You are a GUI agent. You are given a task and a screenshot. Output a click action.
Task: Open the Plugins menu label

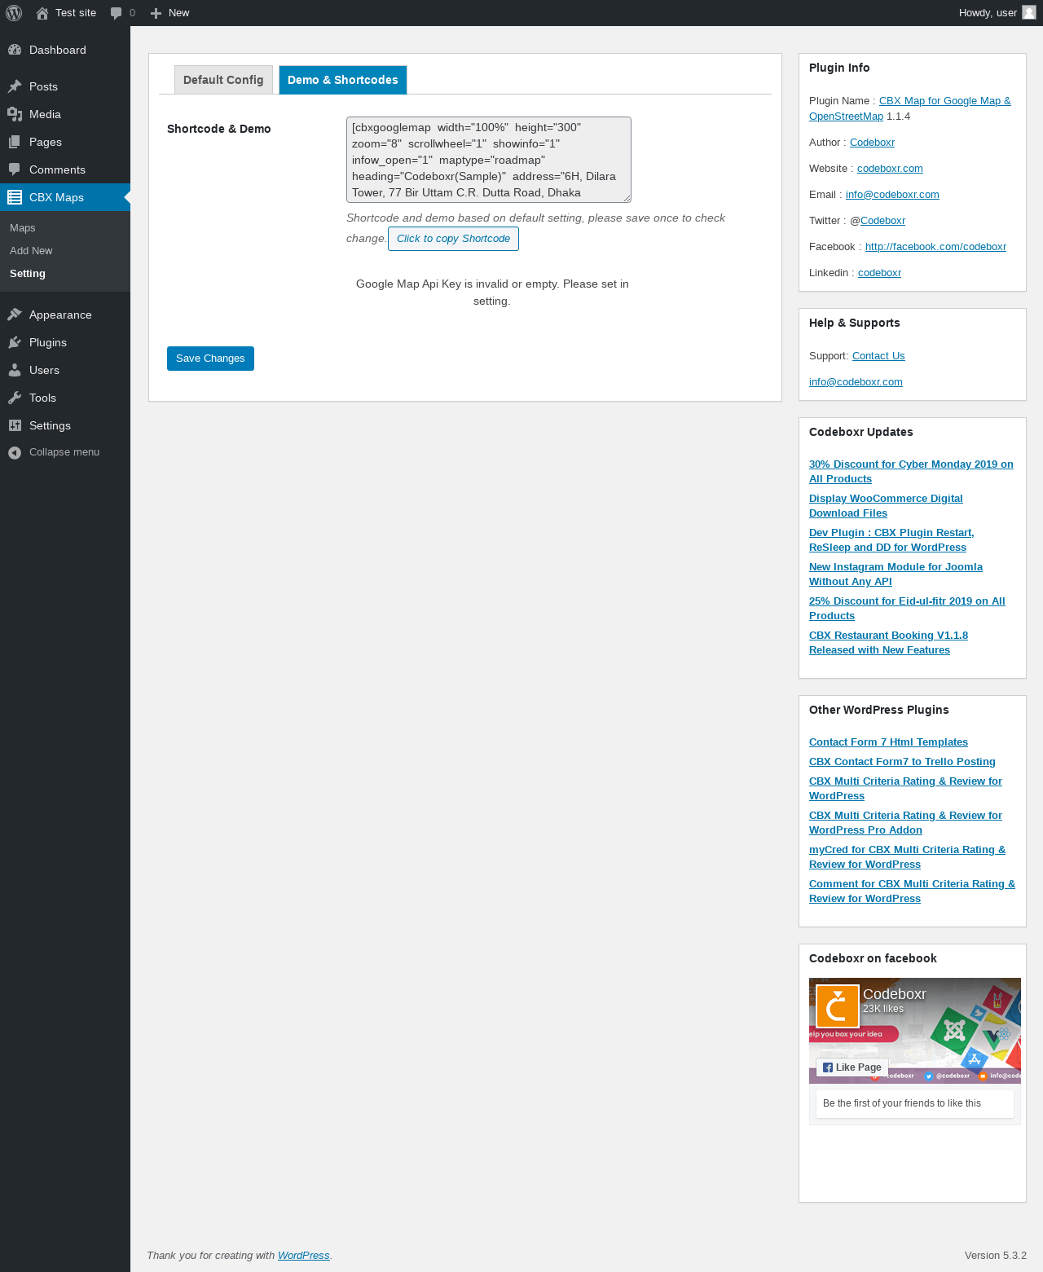(48, 342)
